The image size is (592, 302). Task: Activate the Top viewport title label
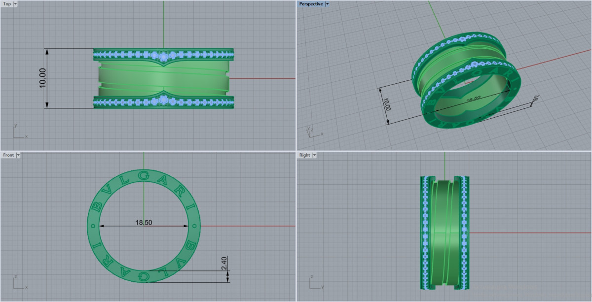pos(7,4)
